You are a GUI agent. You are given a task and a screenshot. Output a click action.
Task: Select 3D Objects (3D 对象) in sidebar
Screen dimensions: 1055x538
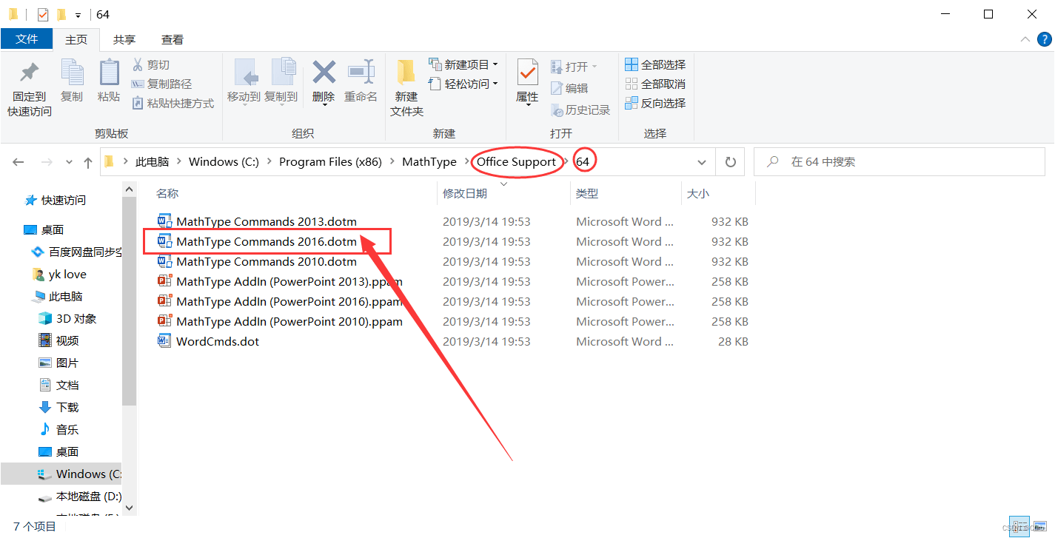[67, 319]
